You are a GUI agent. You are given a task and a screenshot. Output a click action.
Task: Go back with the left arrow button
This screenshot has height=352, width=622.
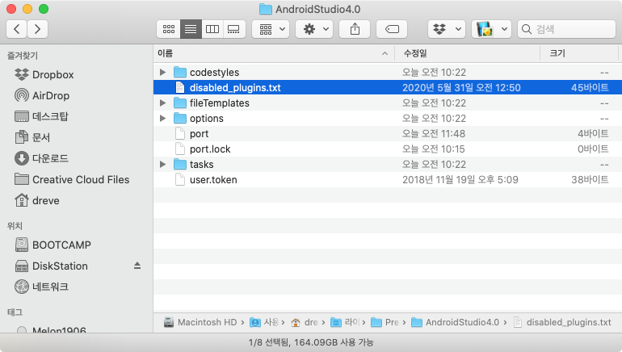tap(17, 29)
